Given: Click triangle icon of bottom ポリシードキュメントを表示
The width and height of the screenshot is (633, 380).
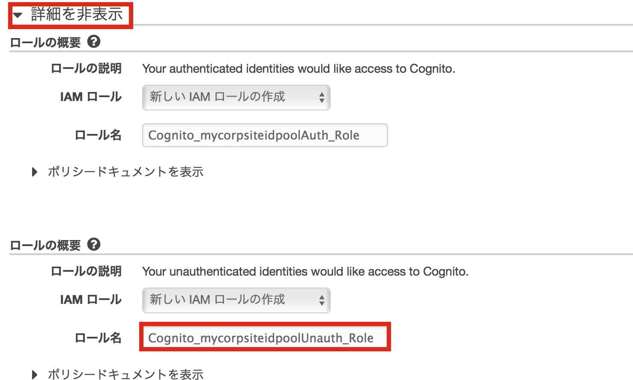Looking at the screenshot, I should tap(35, 375).
